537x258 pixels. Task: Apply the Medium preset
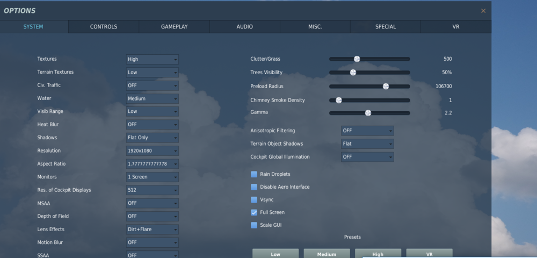(x=326, y=254)
